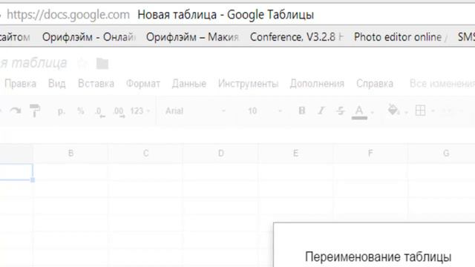Move document using the folder icon
The width and height of the screenshot is (475, 267).
[x=102, y=63]
